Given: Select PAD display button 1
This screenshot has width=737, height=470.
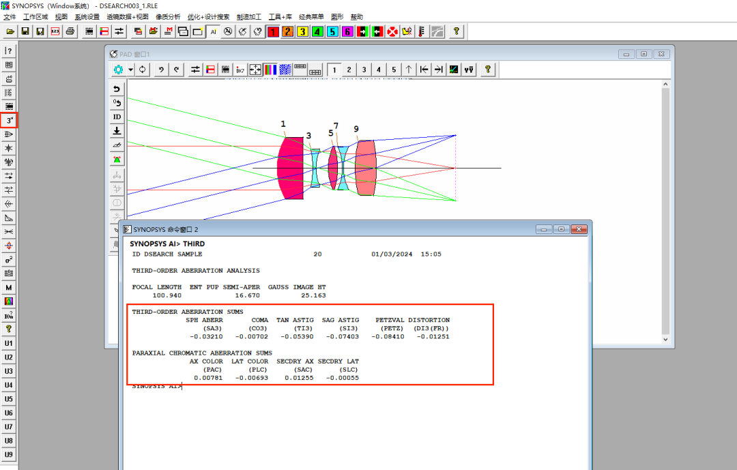Looking at the screenshot, I should coord(334,70).
